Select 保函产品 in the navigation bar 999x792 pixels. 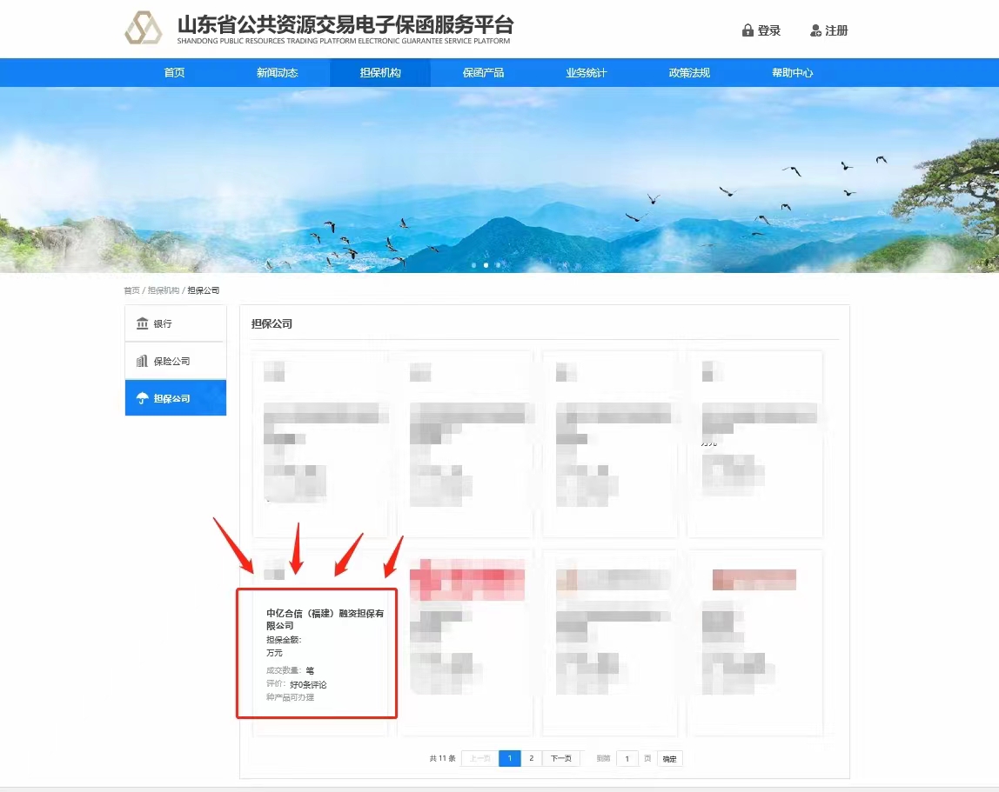(x=483, y=73)
